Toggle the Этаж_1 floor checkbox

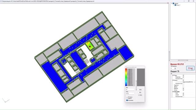(x=175, y=5)
